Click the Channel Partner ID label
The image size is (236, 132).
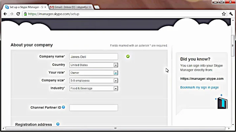[x=46, y=107]
